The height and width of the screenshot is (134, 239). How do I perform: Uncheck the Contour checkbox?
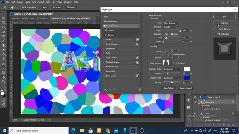(106, 31)
